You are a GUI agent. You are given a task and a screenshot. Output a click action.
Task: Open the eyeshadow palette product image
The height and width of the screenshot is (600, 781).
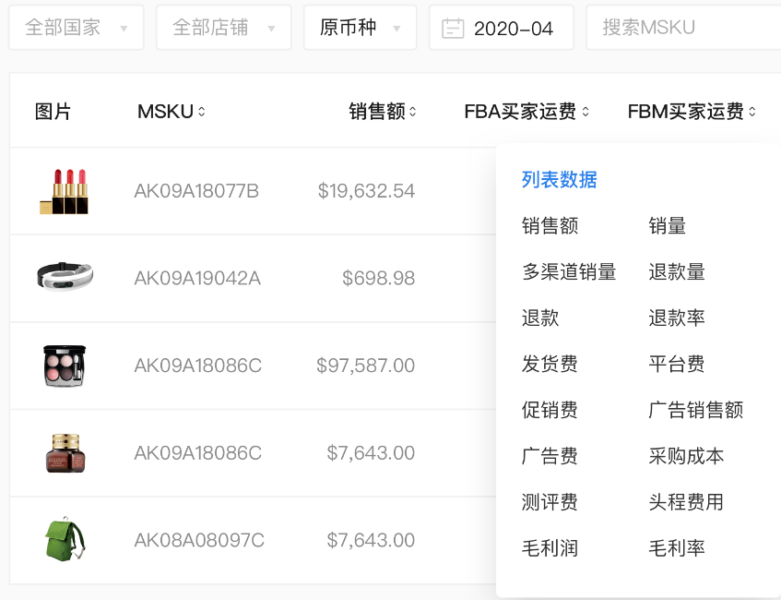(x=65, y=366)
